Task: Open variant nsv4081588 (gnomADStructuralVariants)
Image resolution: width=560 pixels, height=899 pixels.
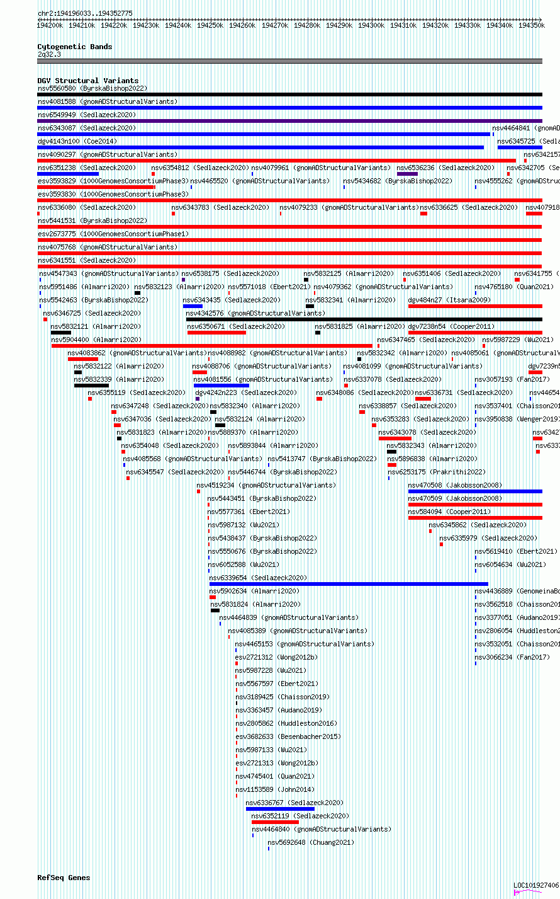Action: tap(108, 101)
